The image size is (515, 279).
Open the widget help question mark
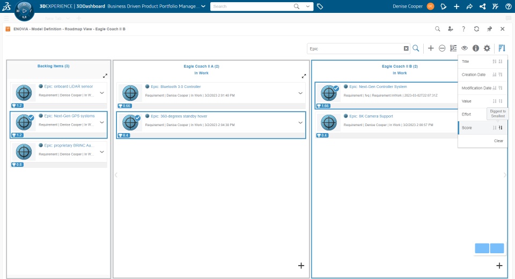(x=464, y=29)
